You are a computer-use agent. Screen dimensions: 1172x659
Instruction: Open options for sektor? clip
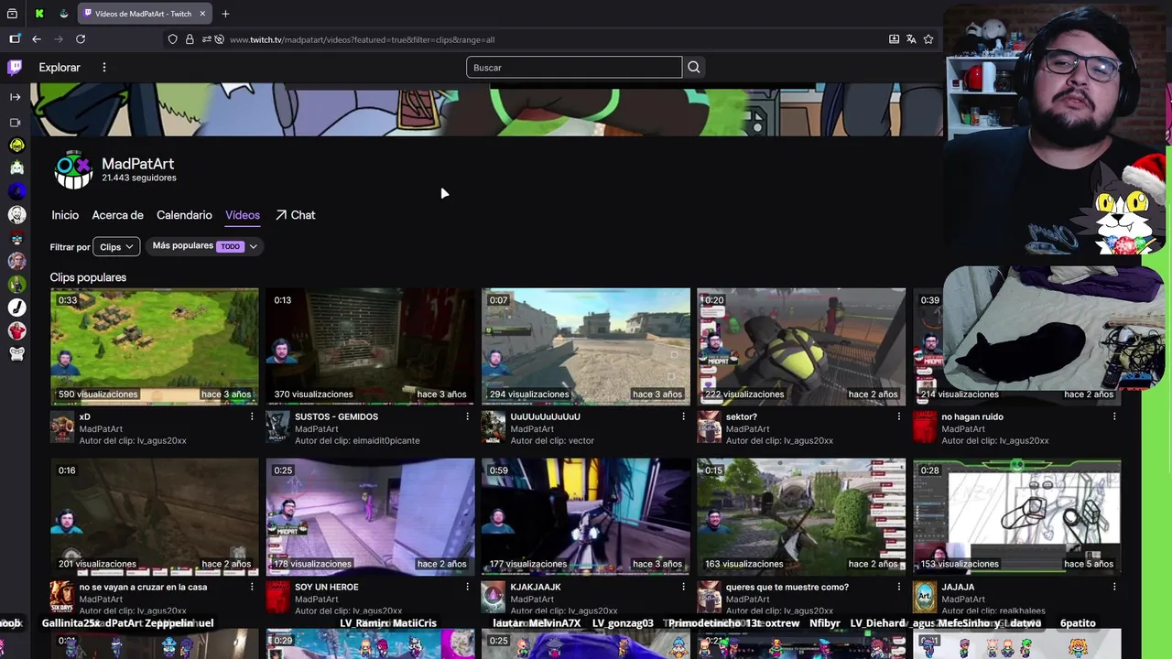(898, 416)
